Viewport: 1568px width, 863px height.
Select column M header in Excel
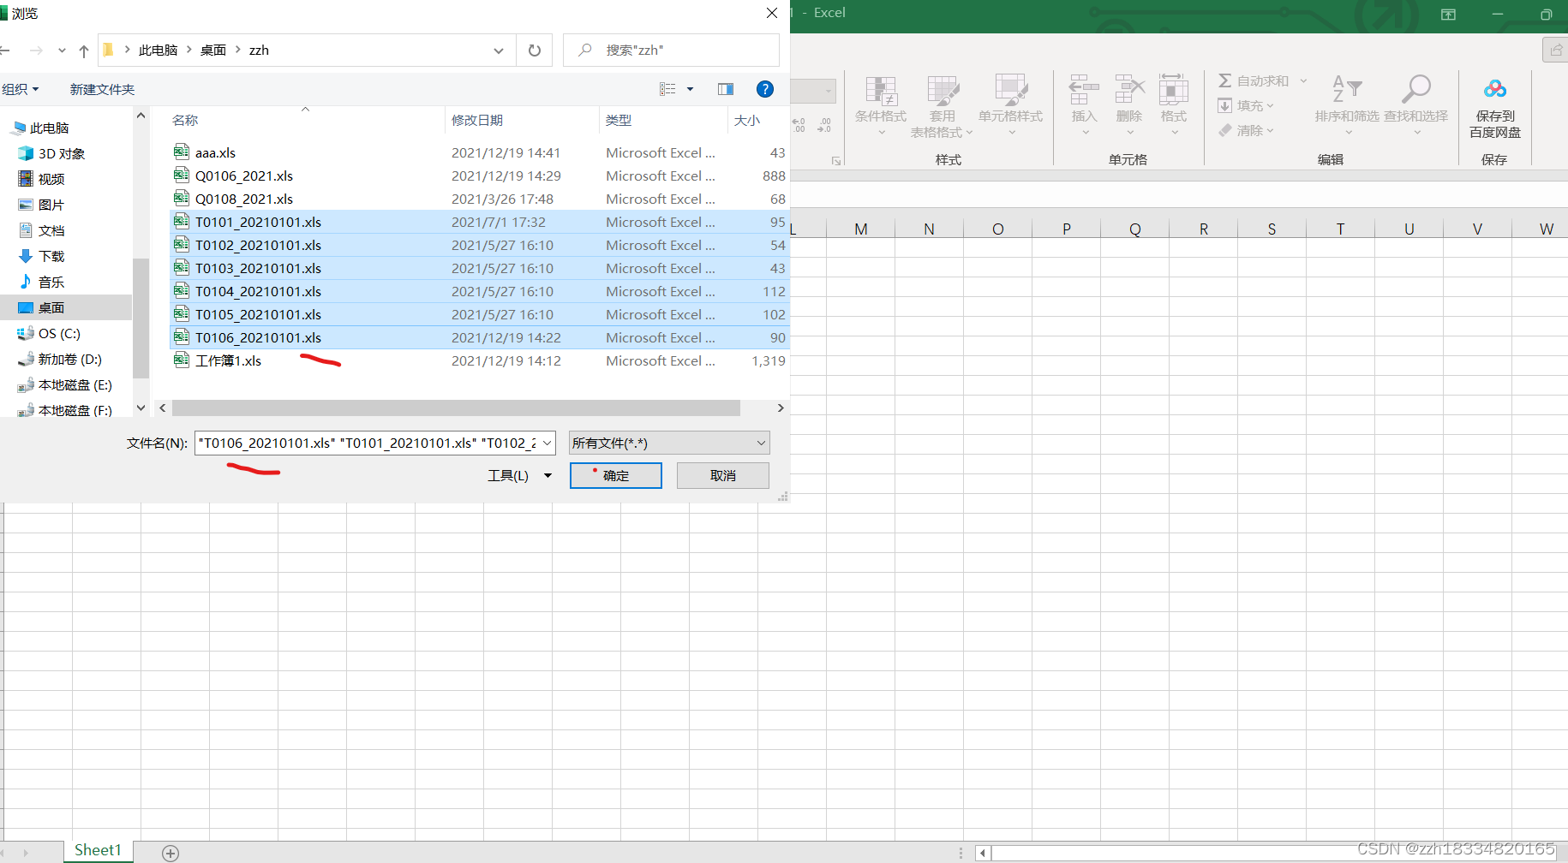[x=861, y=229]
